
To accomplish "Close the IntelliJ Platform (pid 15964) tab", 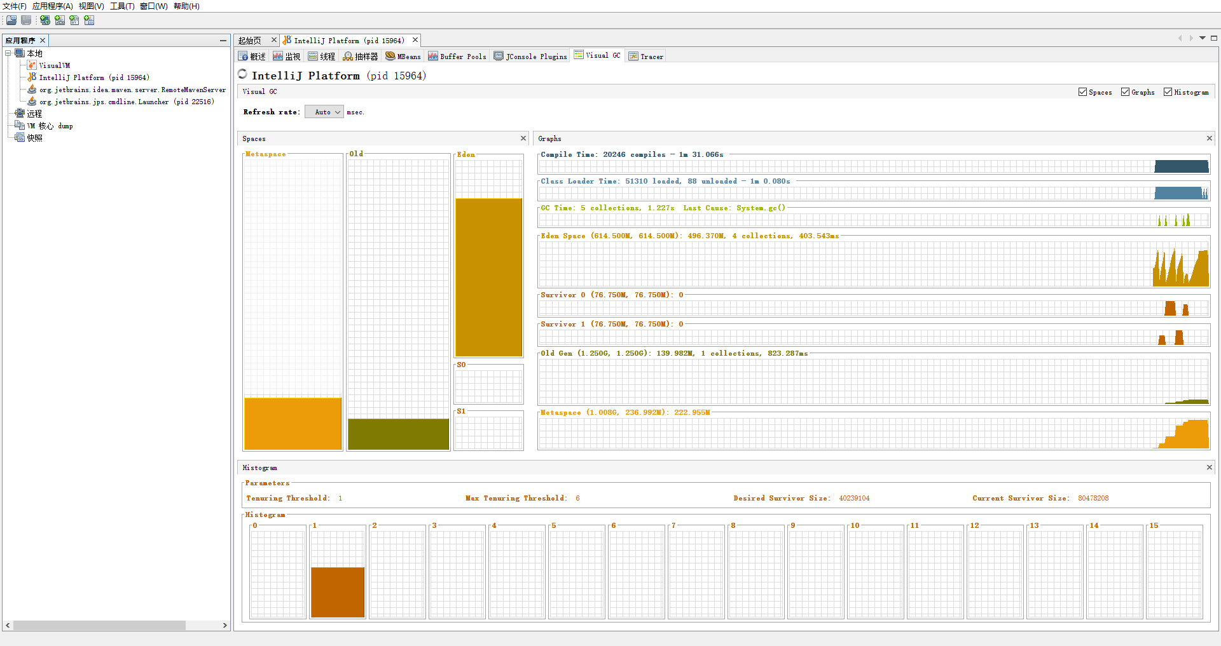I will click(415, 40).
